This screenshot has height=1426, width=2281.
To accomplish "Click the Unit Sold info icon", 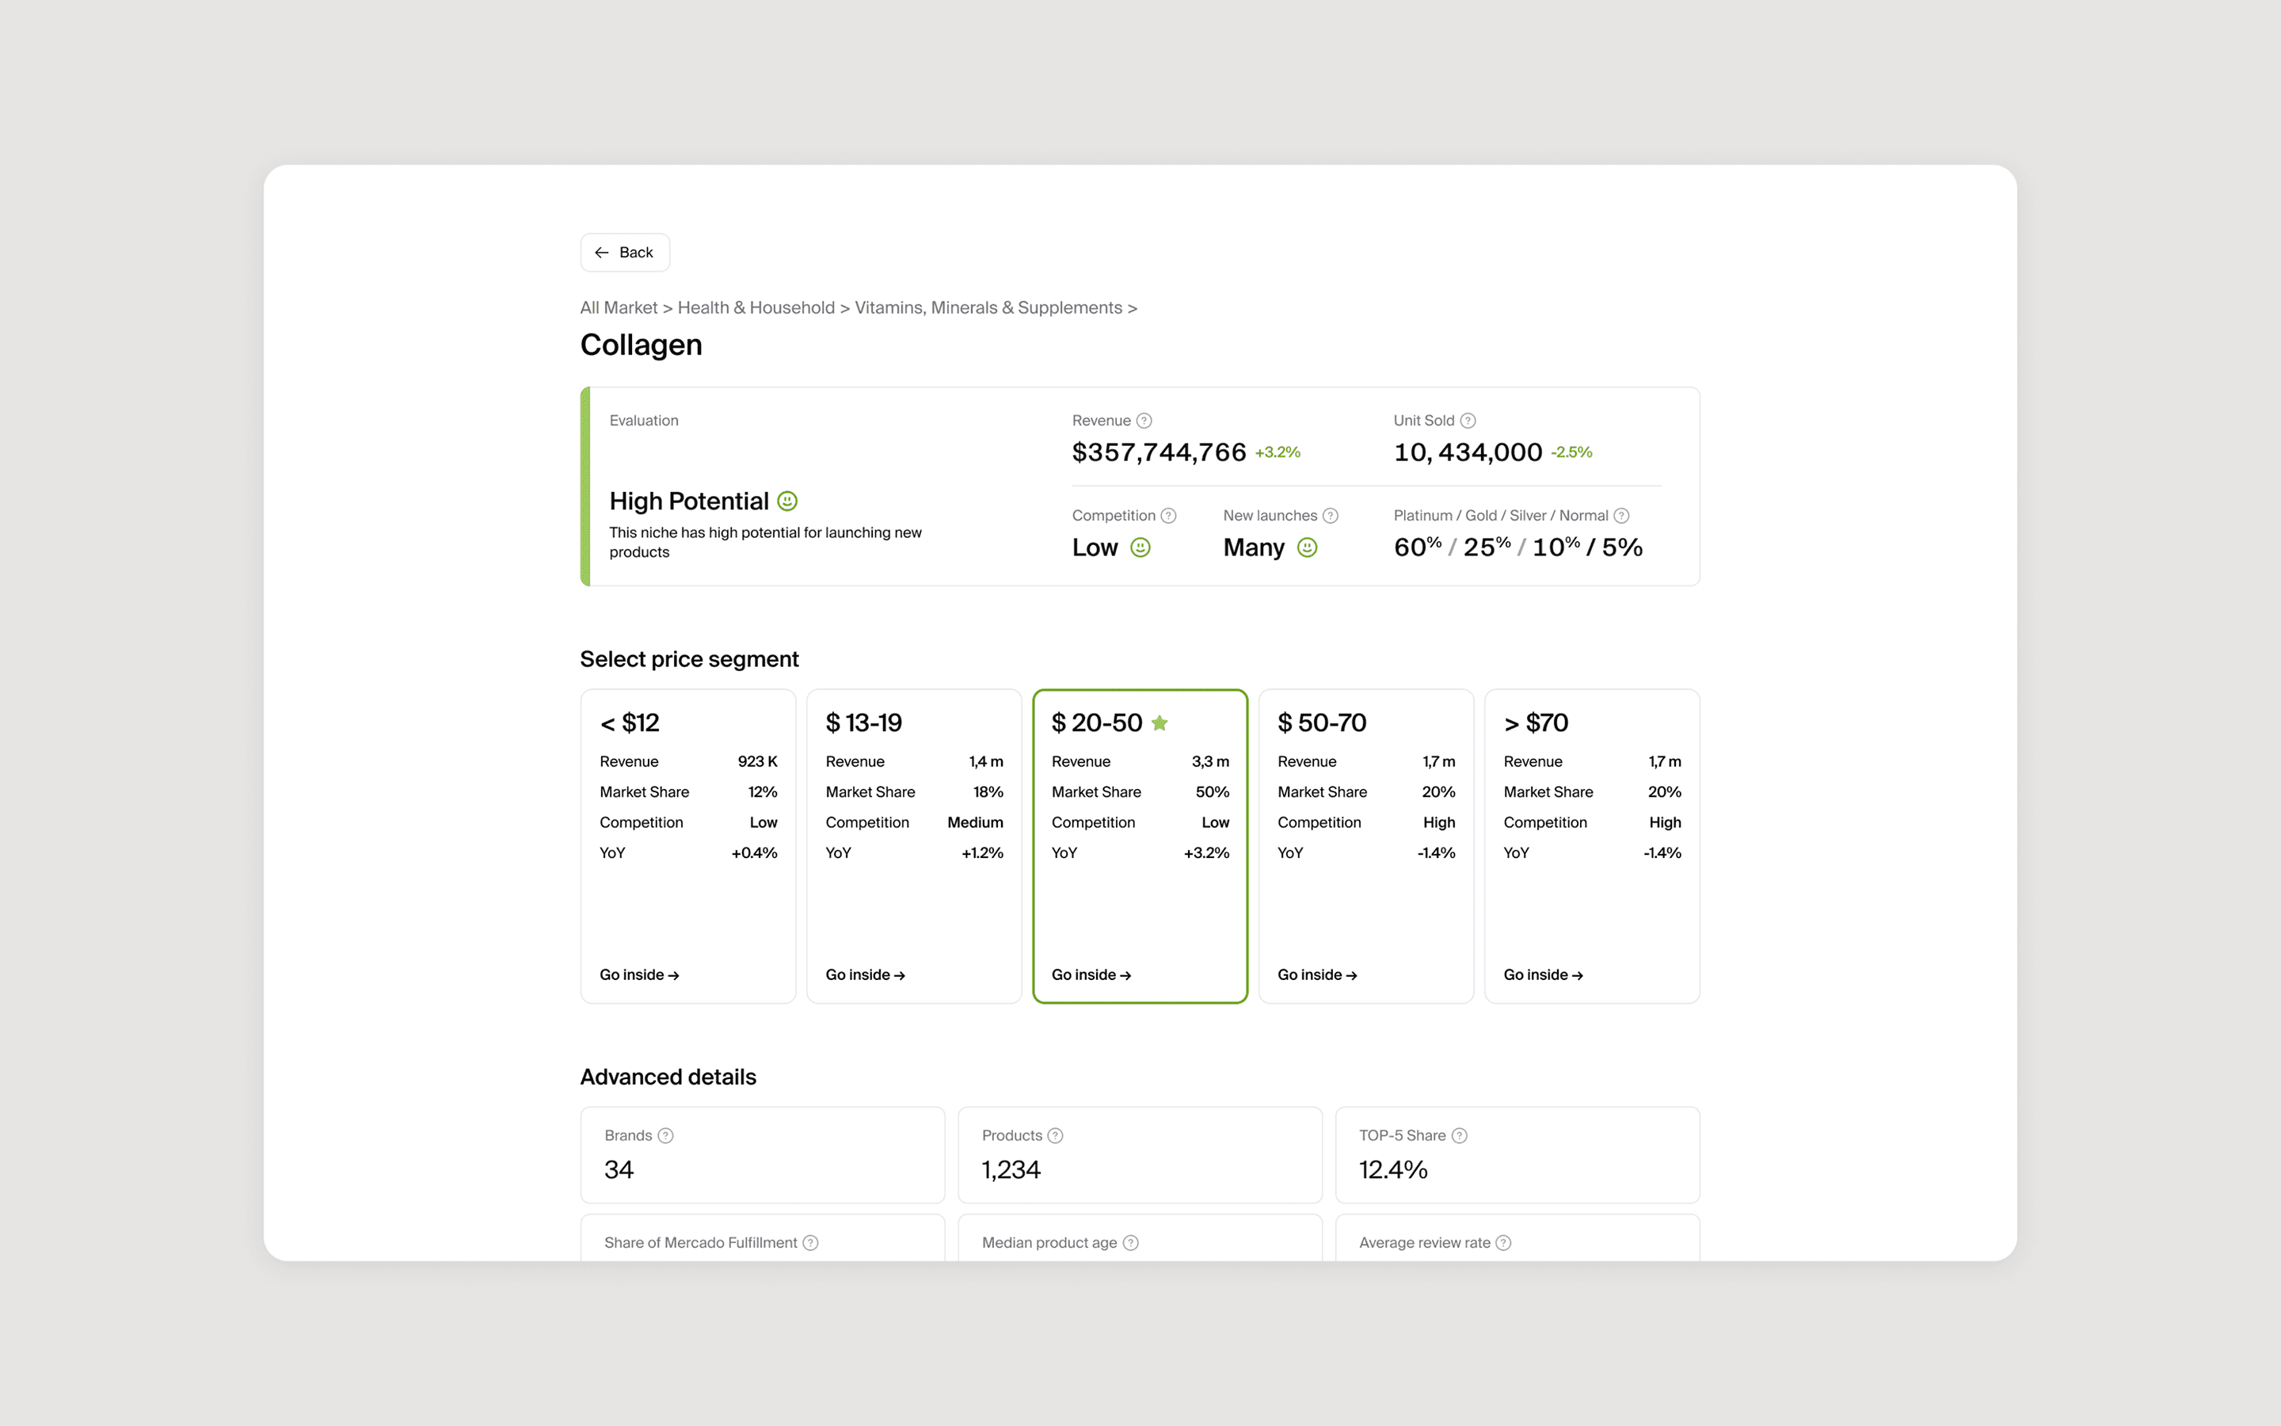I will pos(1468,421).
